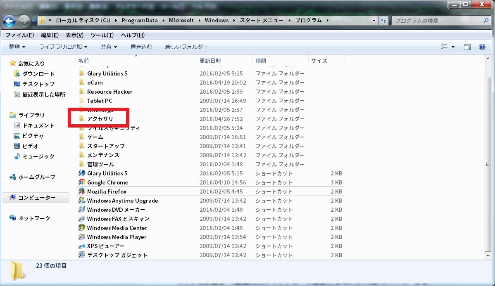Viewport: 495px width, 286px height.
Task: Open the view options dropdown arrow
Action: coord(453,47)
